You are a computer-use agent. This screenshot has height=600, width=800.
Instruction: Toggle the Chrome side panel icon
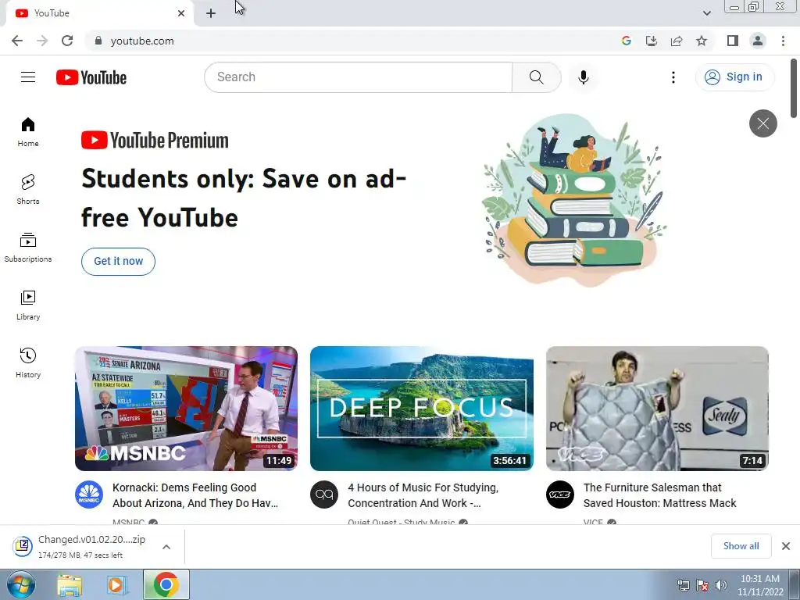pyautogui.click(x=733, y=41)
